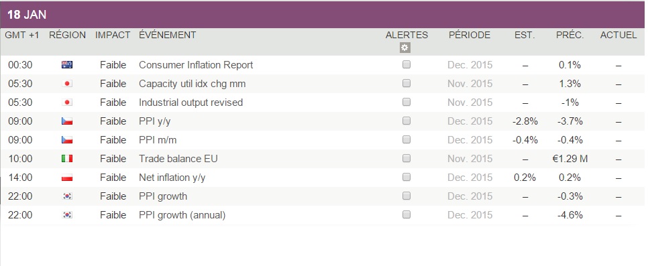This screenshot has width=648, height=266.
Task: Click the Australia flag icon
Action: (67, 64)
